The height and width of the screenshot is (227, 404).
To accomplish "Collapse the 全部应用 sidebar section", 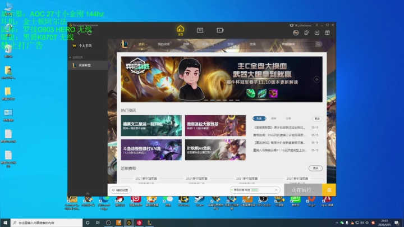I will (70, 57).
